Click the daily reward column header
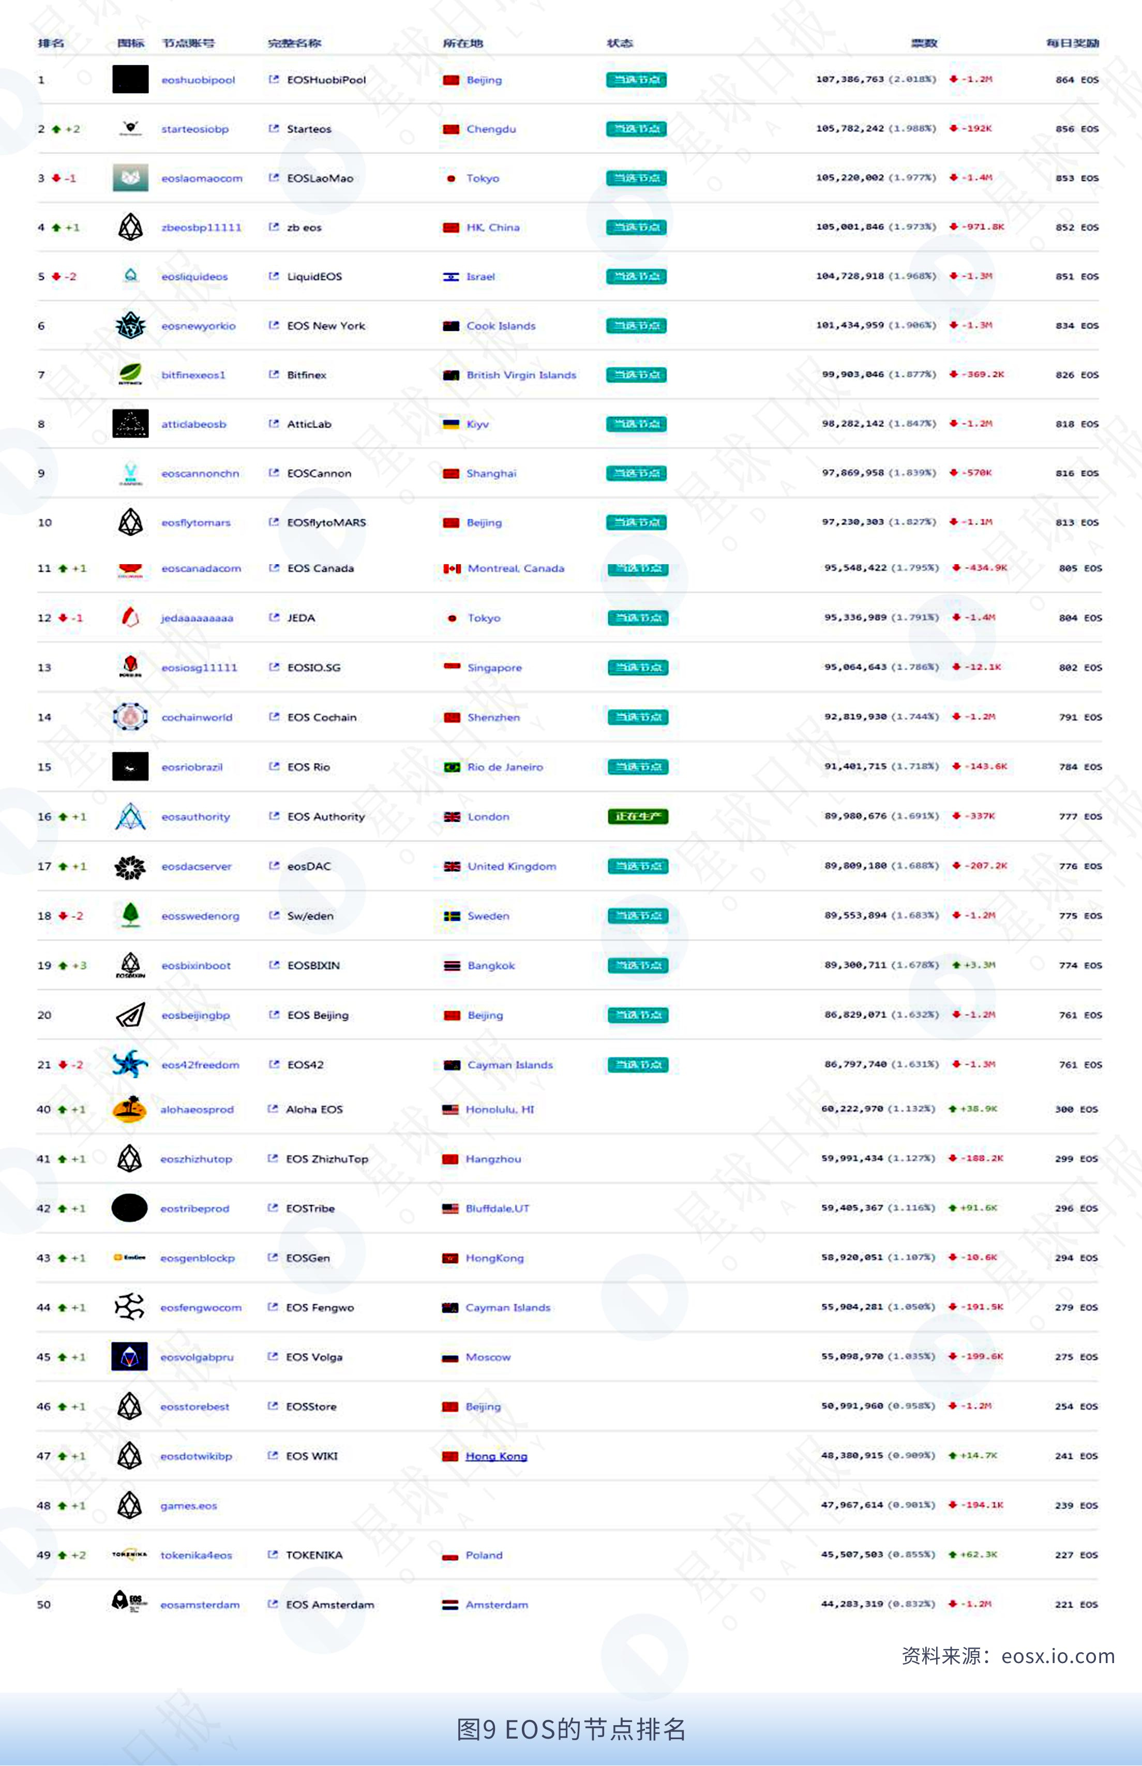 click(1072, 43)
